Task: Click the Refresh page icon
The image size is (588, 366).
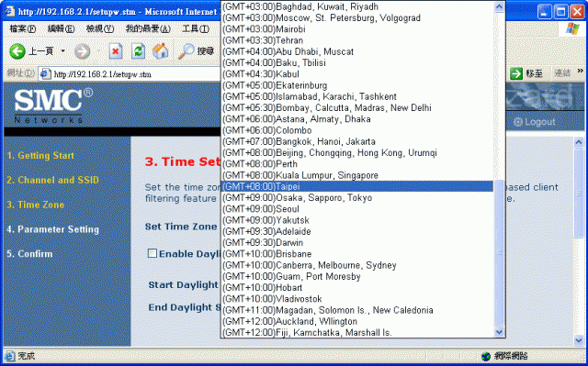Action: [138, 51]
